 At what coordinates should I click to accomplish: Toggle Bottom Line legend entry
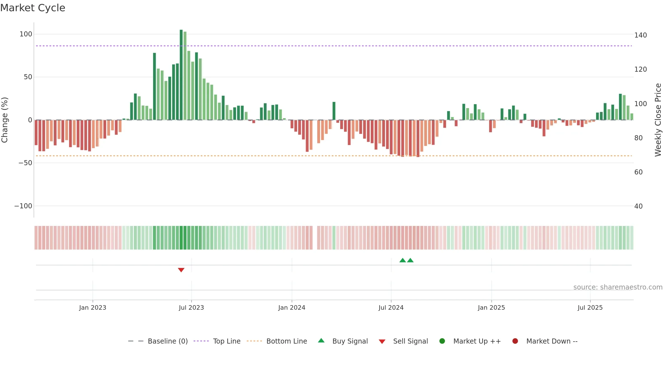coord(277,341)
